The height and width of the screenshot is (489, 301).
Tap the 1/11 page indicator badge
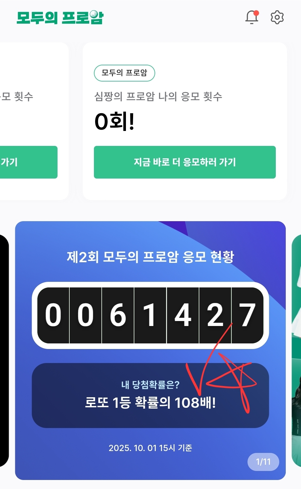[263, 462]
